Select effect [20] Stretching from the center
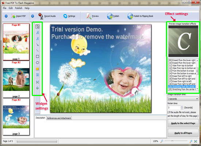This screenshot has height=146, width=201. click(182, 89)
